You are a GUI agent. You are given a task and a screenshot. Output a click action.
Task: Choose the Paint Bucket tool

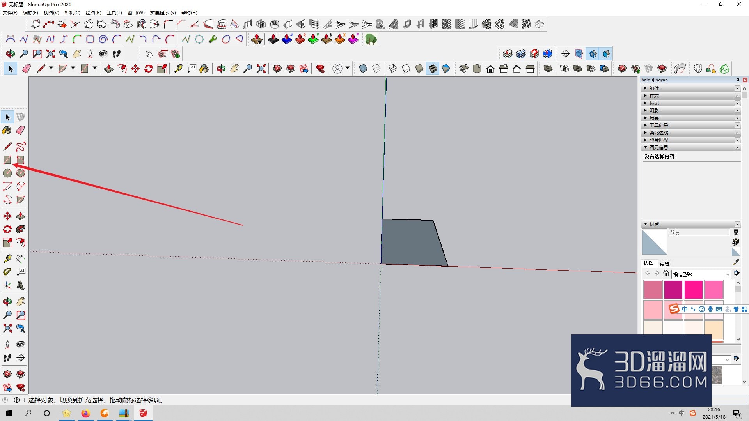[x=7, y=130]
